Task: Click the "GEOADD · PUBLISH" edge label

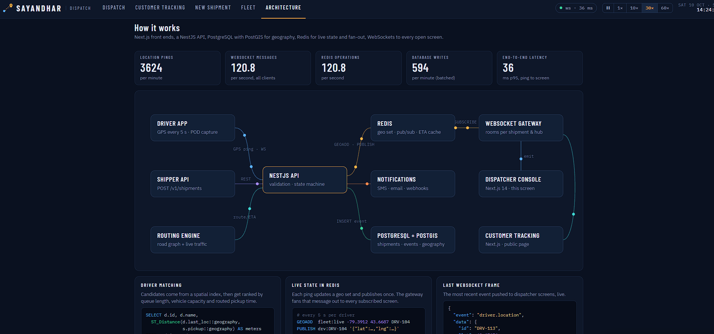Action: tap(354, 144)
